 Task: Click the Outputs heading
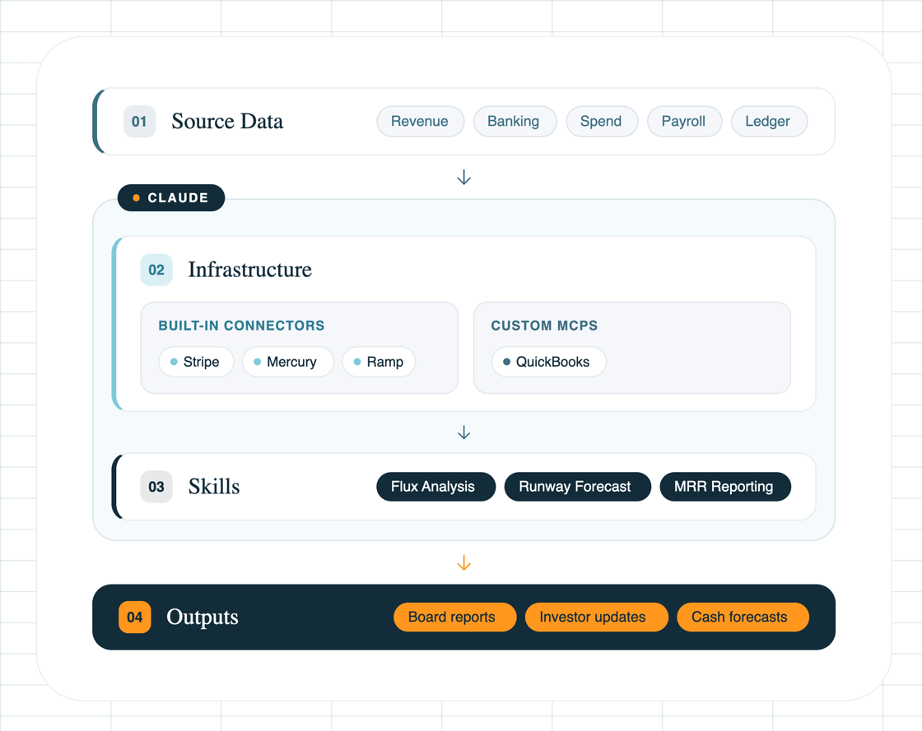tap(203, 617)
